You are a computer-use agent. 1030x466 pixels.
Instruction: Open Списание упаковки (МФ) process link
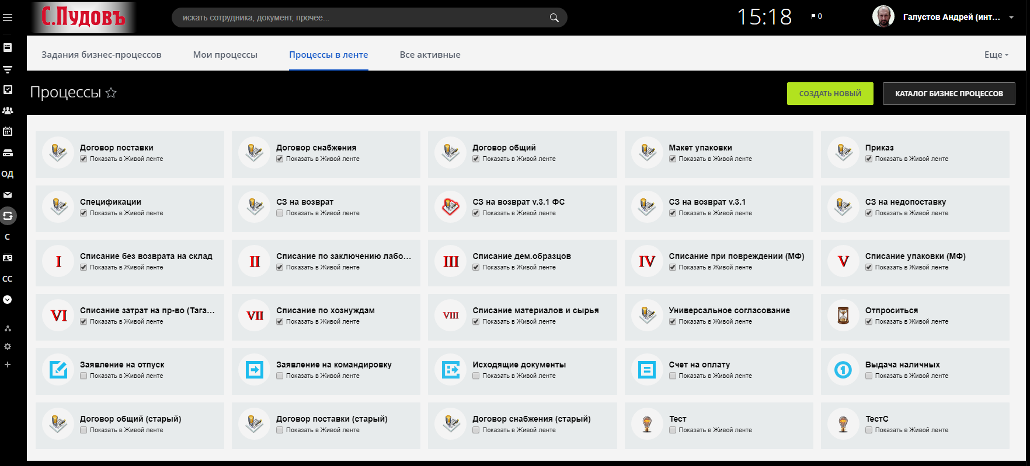[916, 256]
